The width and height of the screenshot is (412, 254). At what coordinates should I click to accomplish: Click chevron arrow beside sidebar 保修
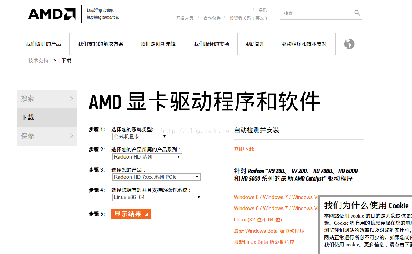[x=71, y=136]
